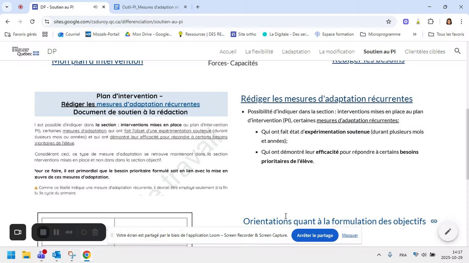Click the microphone tray icon
The width and height of the screenshot is (469, 263).
390,255
